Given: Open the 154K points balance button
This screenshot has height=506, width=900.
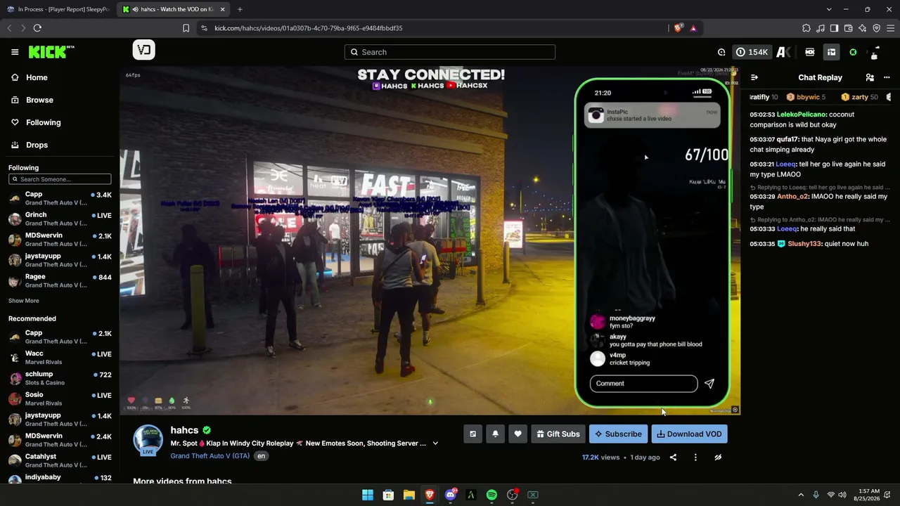Looking at the screenshot, I should (x=752, y=52).
